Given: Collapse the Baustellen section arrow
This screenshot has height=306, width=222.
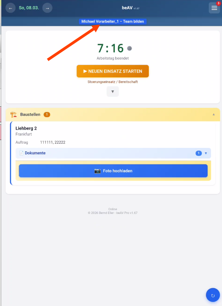Looking at the screenshot, I should tap(213, 115).
